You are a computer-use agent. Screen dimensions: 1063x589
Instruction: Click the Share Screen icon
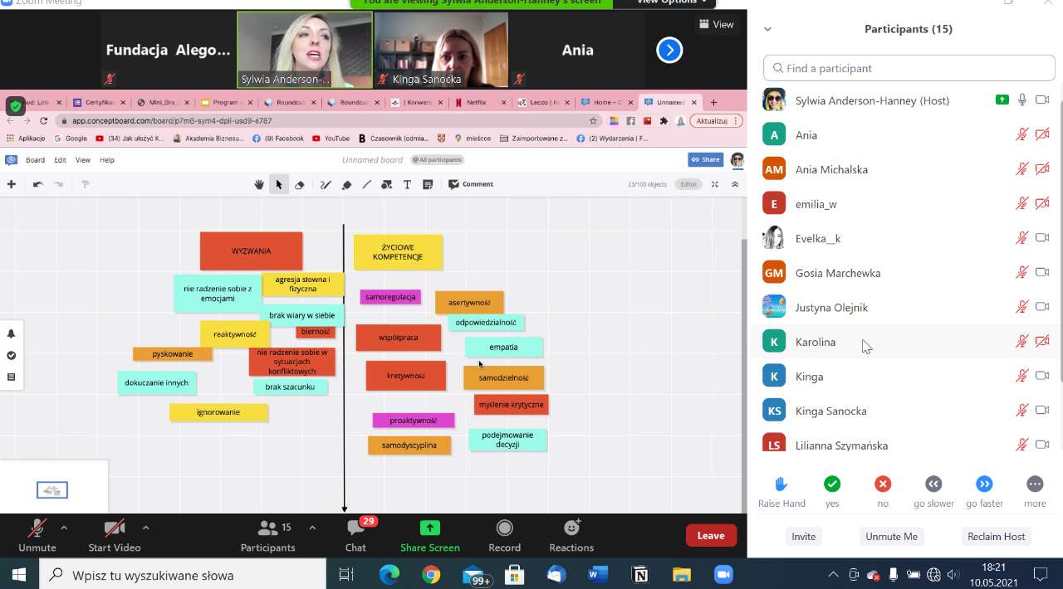tap(429, 528)
